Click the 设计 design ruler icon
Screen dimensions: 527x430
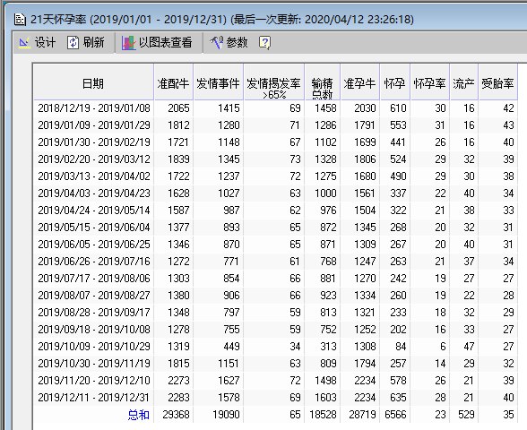coord(24,43)
